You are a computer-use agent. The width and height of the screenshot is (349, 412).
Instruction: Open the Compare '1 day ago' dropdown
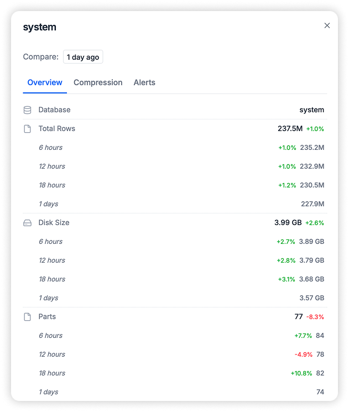(x=82, y=57)
